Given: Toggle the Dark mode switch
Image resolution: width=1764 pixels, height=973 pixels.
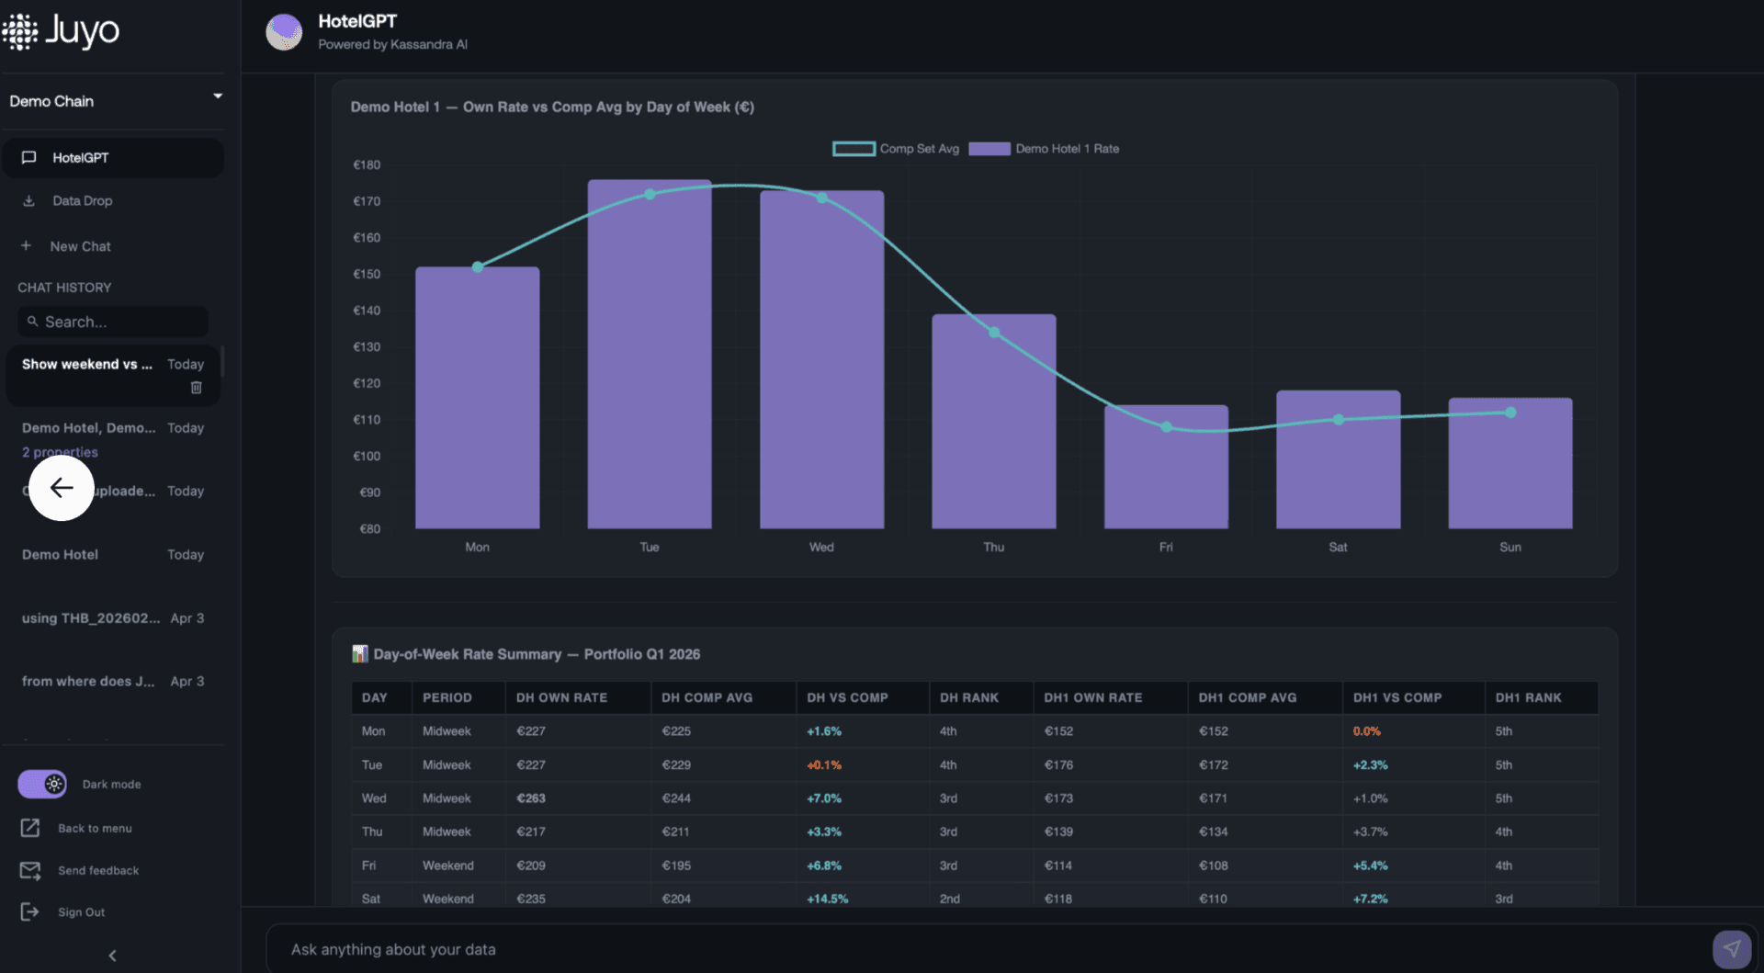Looking at the screenshot, I should (x=42, y=784).
